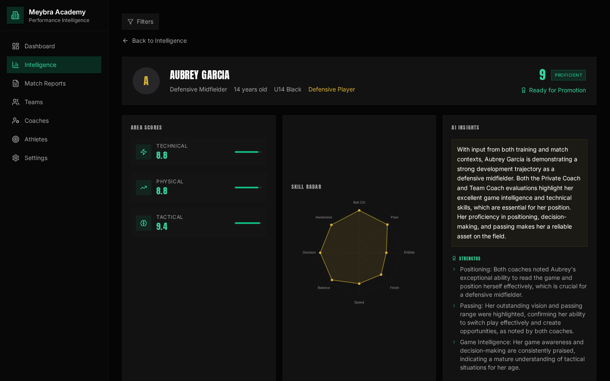Viewport: 610px width, 381px height.
Task: Open the Filters button
Action: click(x=140, y=22)
